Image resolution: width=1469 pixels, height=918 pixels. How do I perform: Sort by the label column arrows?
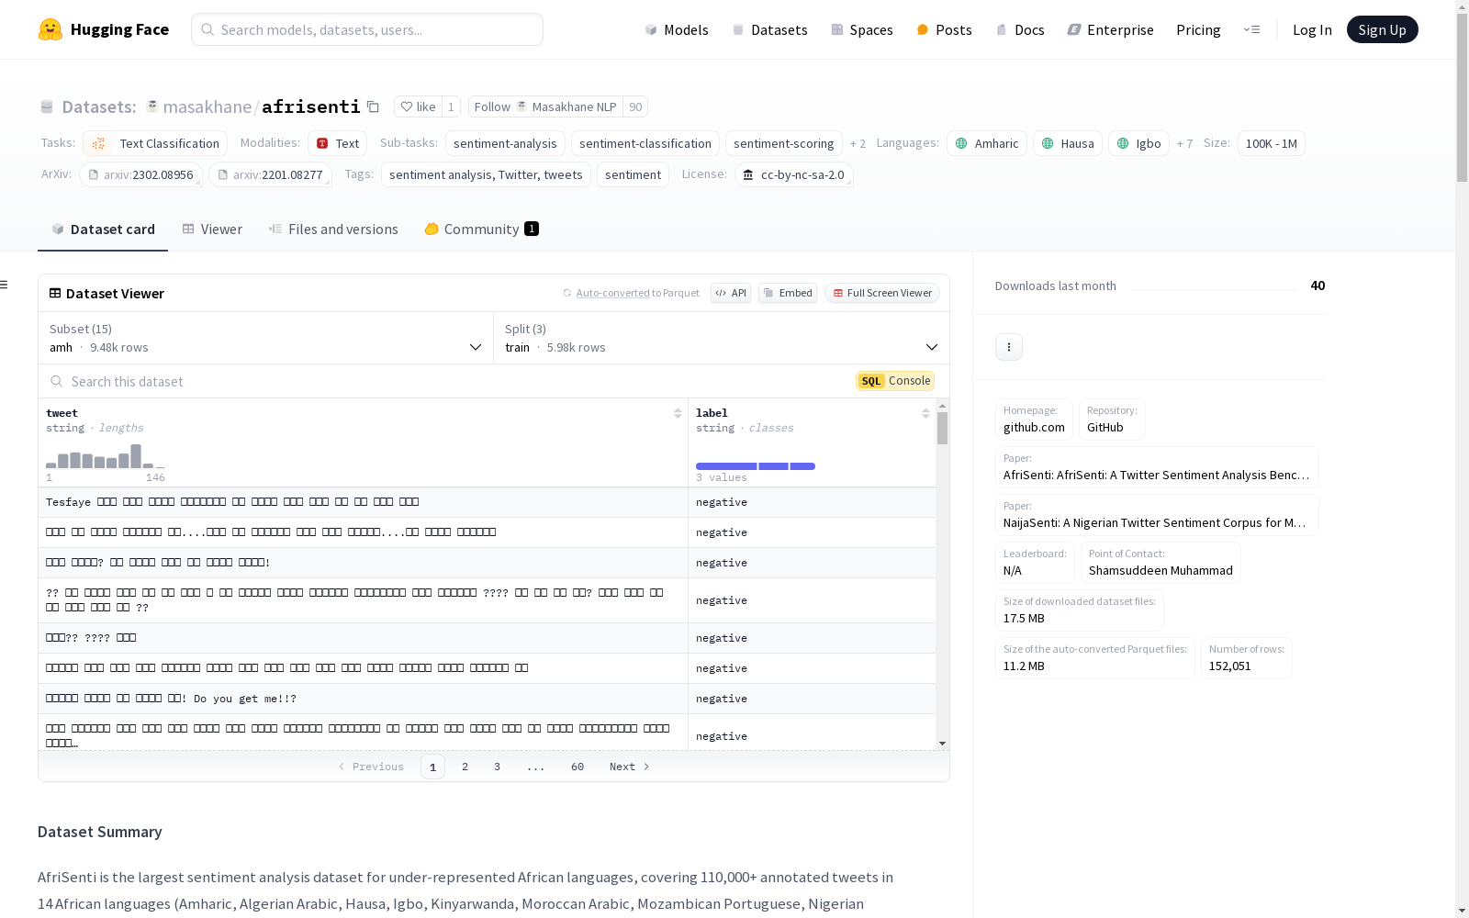tap(925, 413)
